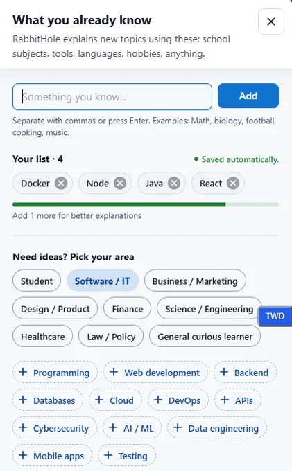Choose the Design / Product area
This screenshot has height=471, width=292.
(x=55, y=309)
